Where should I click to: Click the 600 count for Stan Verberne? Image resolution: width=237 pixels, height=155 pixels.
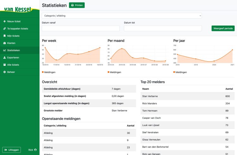click(228, 96)
